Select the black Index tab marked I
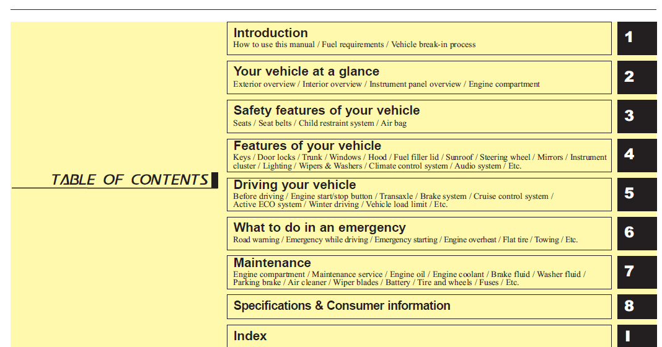The height and width of the screenshot is (347, 662). point(637,336)
